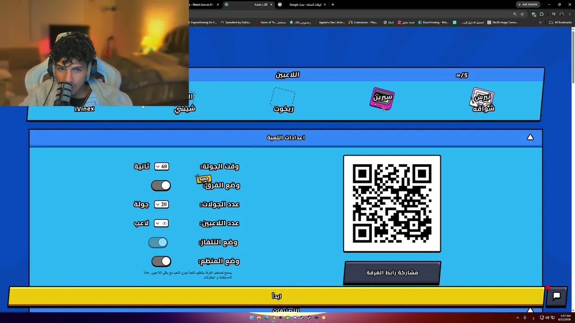Click the شيتي player name
This screenshot has width=575, height=323.
point(185,109)
